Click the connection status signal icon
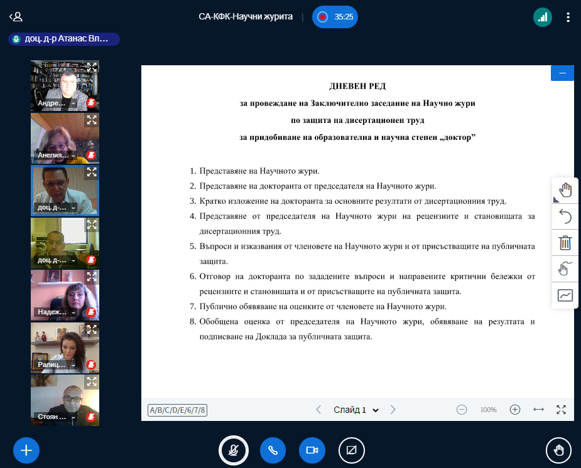 pos(543,17)
